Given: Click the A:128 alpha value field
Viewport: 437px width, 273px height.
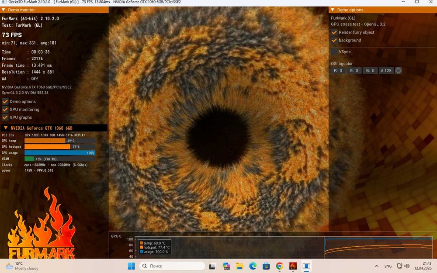Looking at the screenshot, I should [386, 71].
